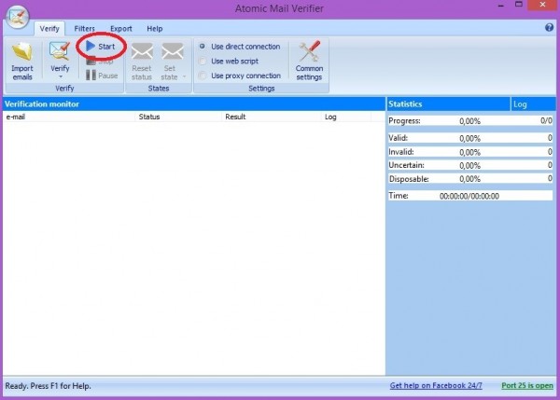Minimize the Atomic Mail Verifier window

coord(501,6)
